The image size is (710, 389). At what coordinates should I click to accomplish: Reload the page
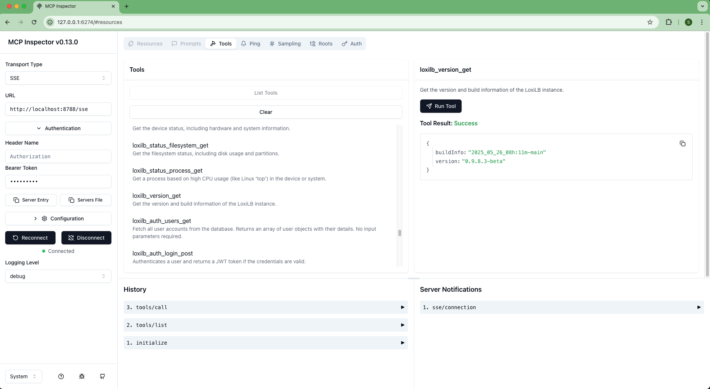tap(34, 22)
